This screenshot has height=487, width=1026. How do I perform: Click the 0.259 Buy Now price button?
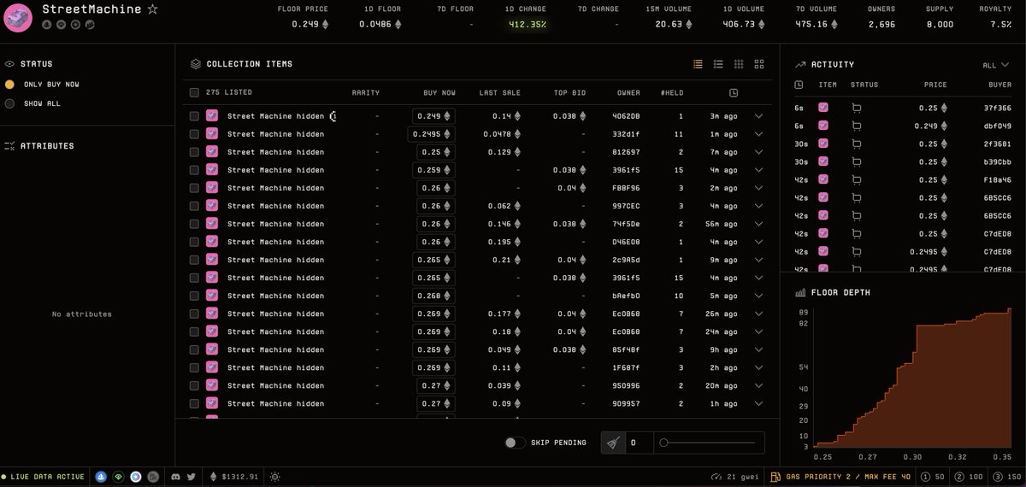(433, 170)
